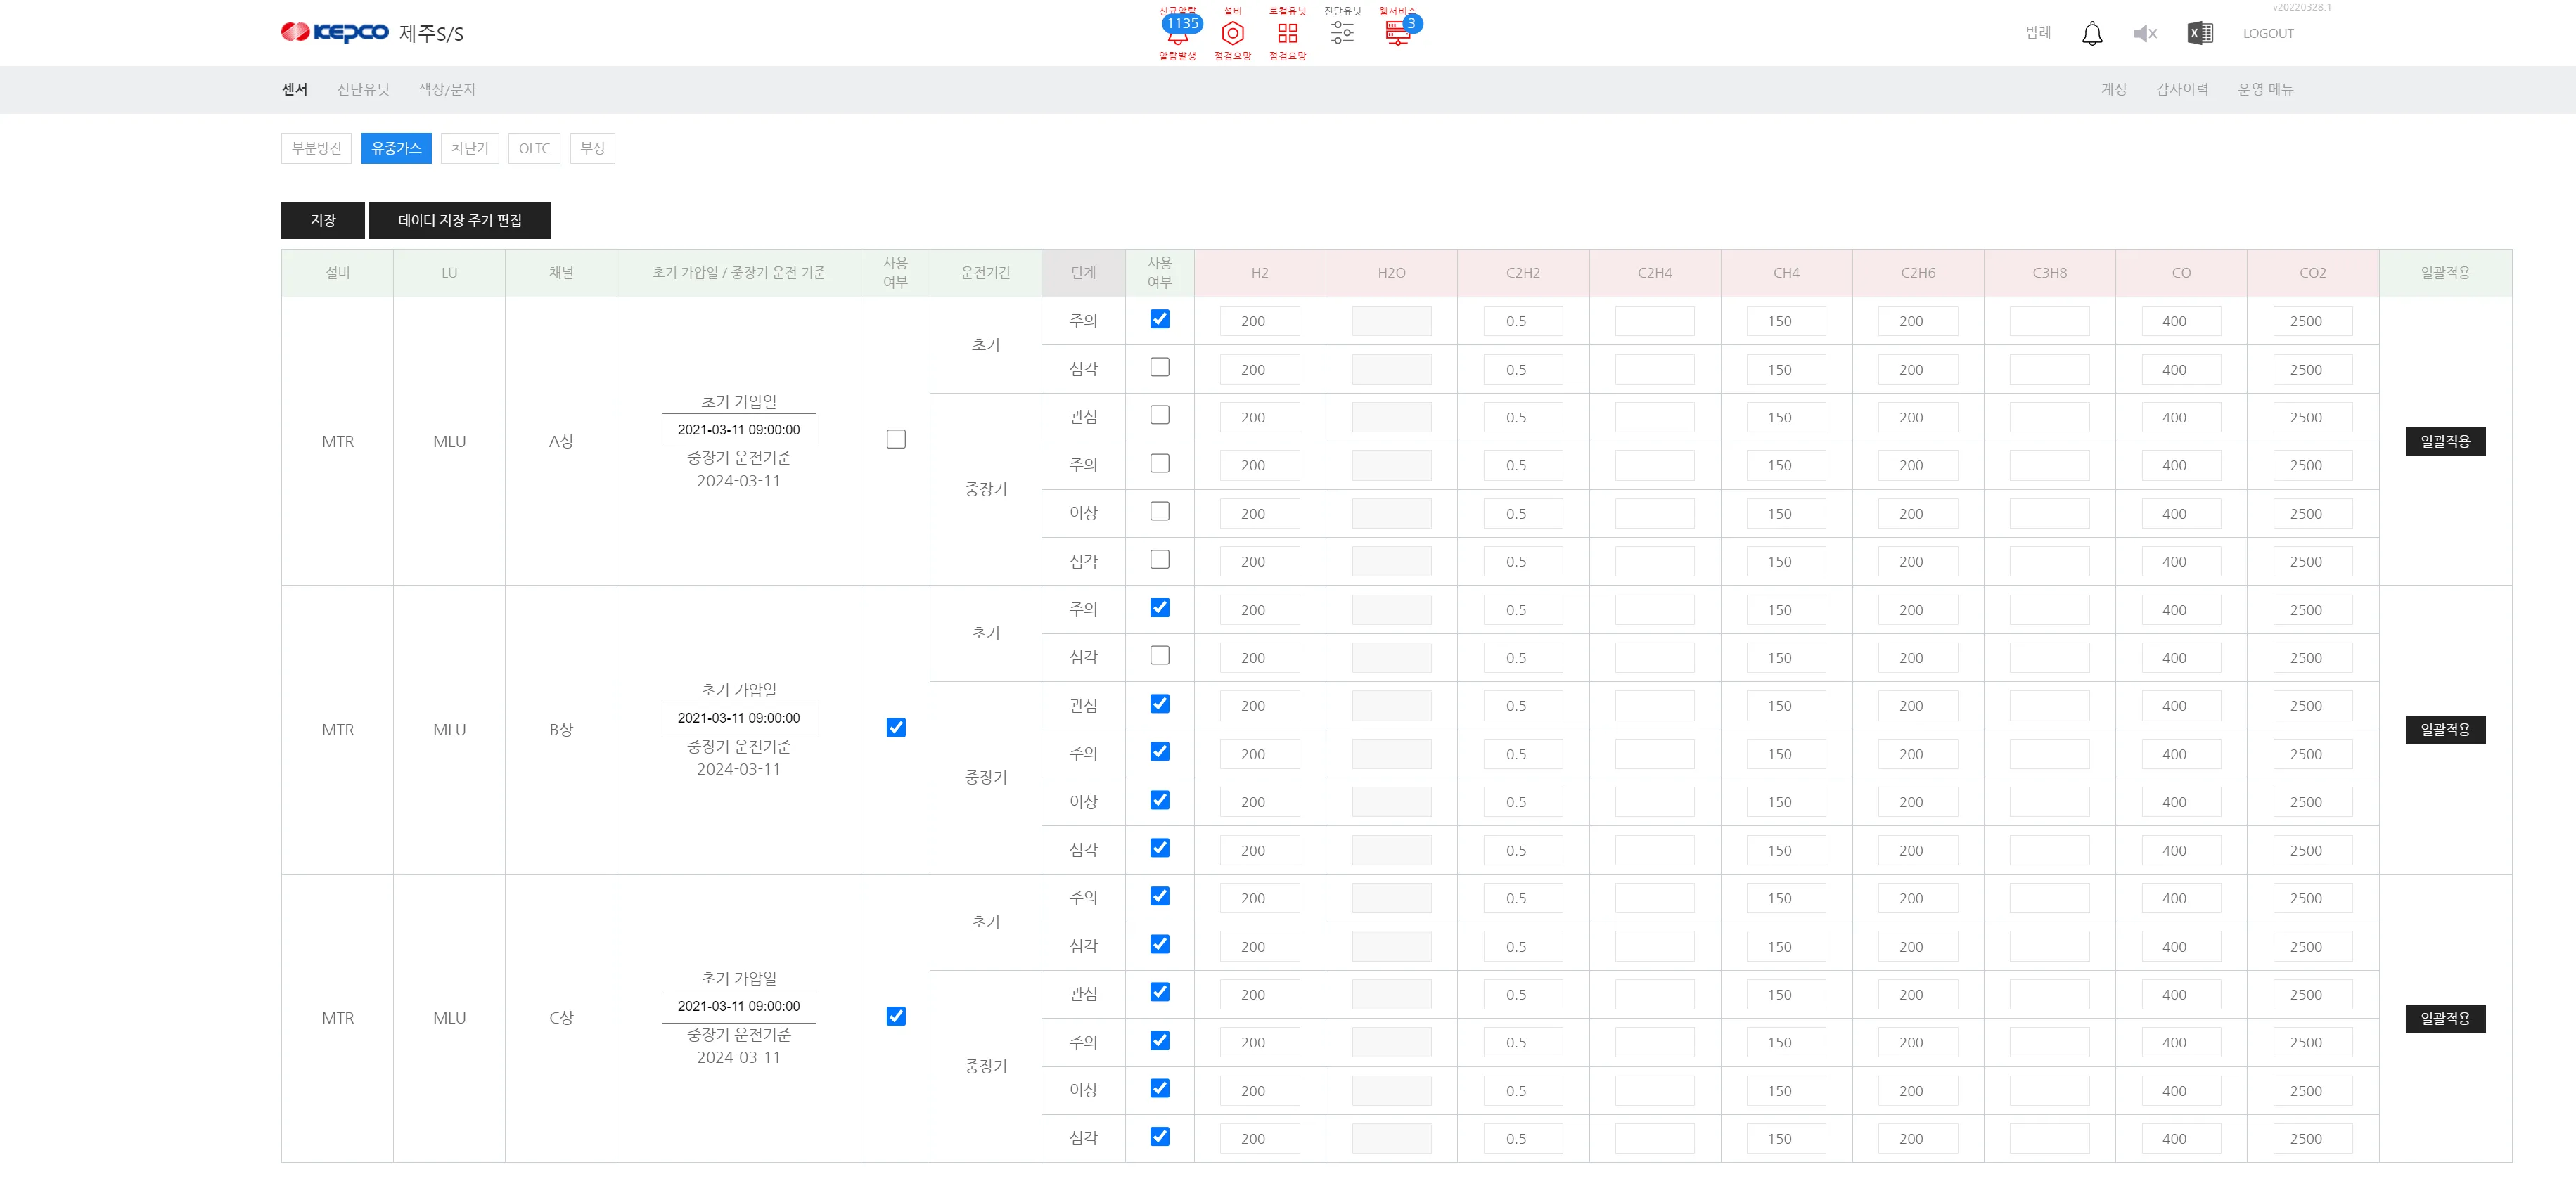
Task: Open the new alarm bell icon (신규알람)
Action: click(1177, 34)
